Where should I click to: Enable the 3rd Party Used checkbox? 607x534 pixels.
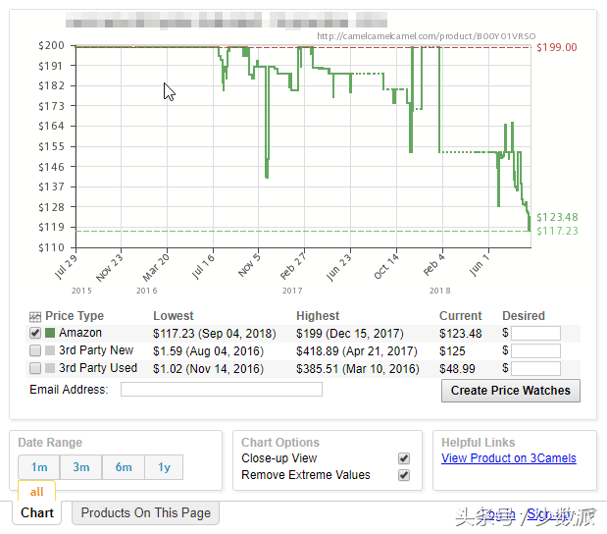point(35,368)
